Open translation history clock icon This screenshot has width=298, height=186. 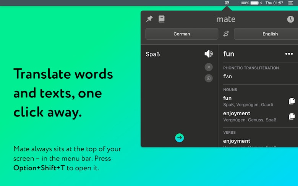tap(290, 19)
